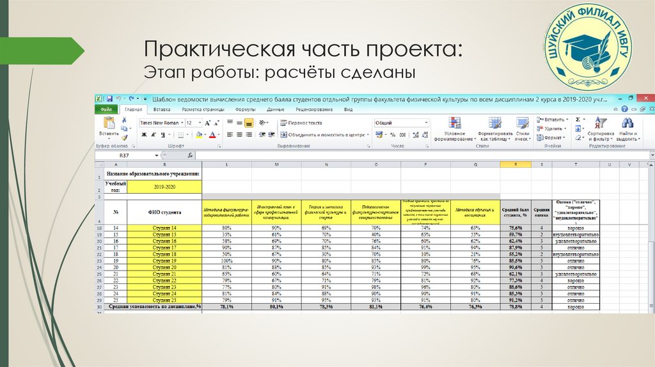Click the Copy icon in clipboard group
655x367 pixels.
point(124,128)
